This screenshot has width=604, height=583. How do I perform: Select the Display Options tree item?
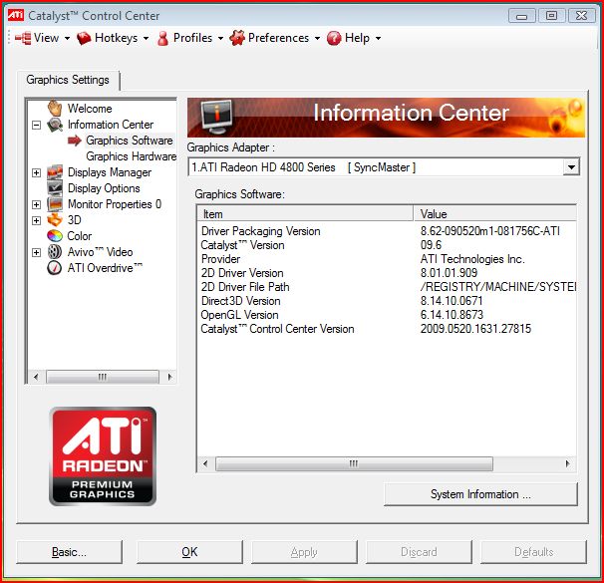pos(104,188)
